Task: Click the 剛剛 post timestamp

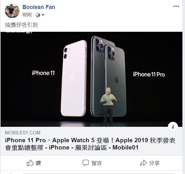Action: [x=27, y=15]
